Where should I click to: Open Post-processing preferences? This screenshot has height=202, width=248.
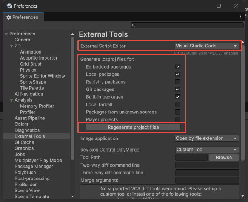[32, 179]
